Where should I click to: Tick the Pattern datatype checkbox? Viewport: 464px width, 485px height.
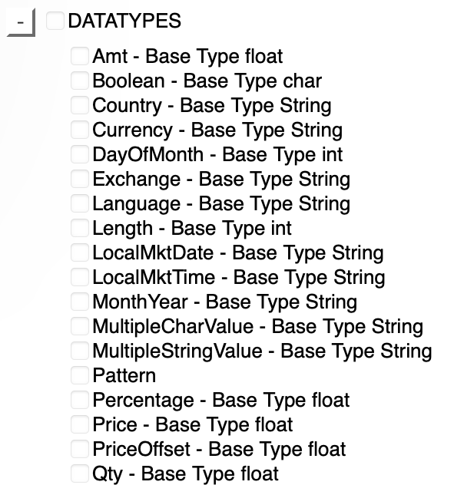tap(80, 375)
